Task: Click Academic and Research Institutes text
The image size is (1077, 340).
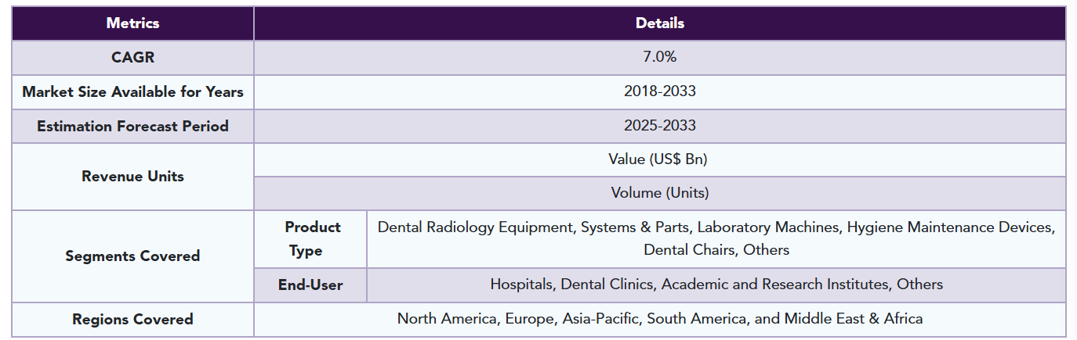Action: tap(775, 285)
